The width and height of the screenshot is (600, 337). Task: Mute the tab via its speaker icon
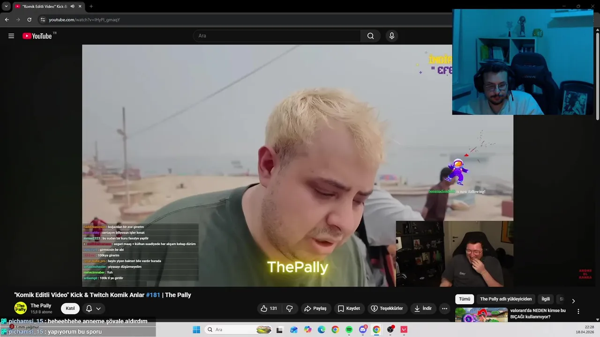pos(73,7)
